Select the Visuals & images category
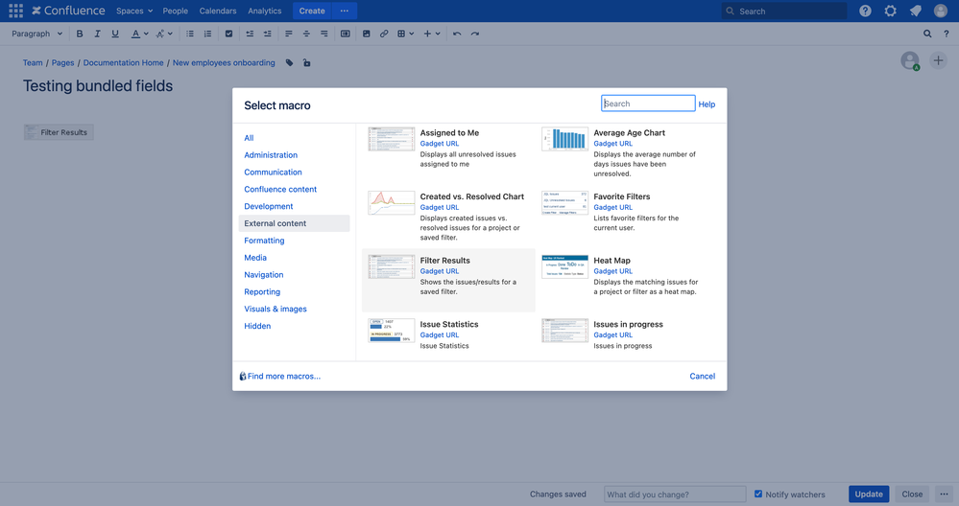 coord(276,309)
